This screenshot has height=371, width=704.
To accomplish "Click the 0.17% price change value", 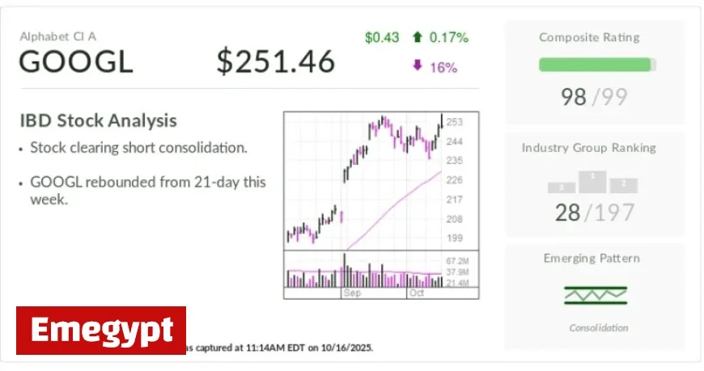I will [x=449, y=37].
